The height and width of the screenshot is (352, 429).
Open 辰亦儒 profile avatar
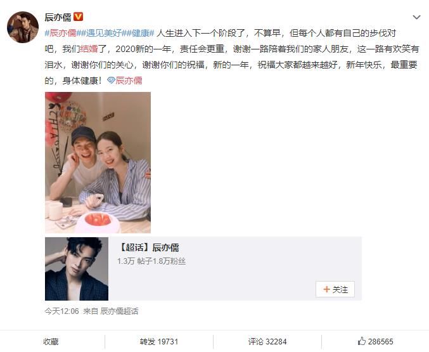coord(23,27)
